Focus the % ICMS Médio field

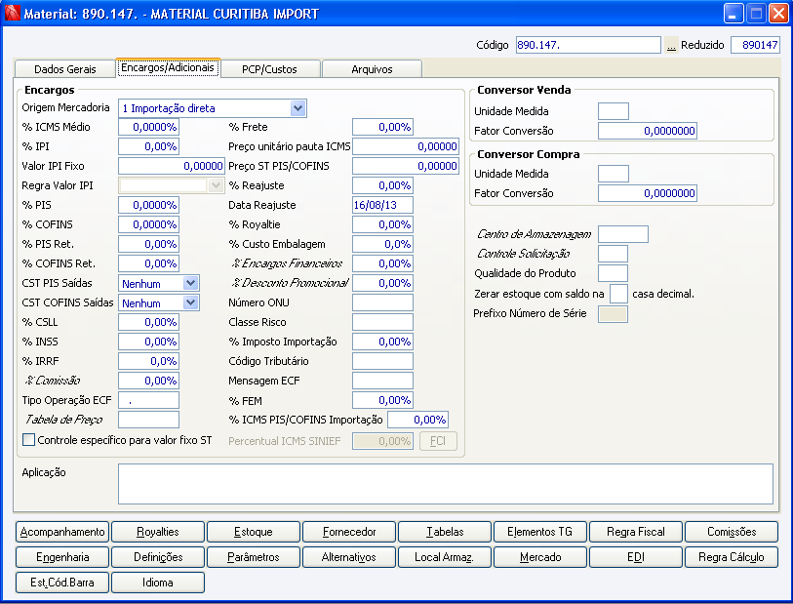tap(148, 127)
